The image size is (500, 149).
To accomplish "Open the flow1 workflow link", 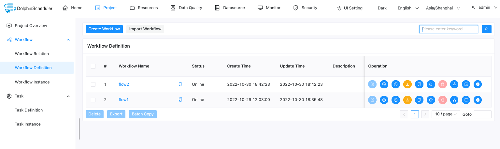I will click(x=123, y=100).
